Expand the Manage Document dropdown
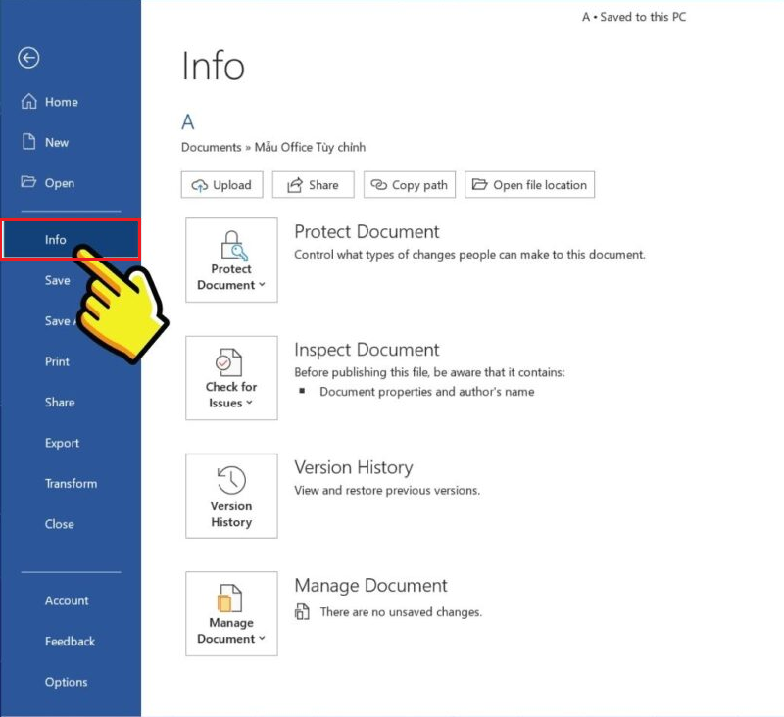Image resolution: width=784 pixels, height=717 pixels. 231,614
